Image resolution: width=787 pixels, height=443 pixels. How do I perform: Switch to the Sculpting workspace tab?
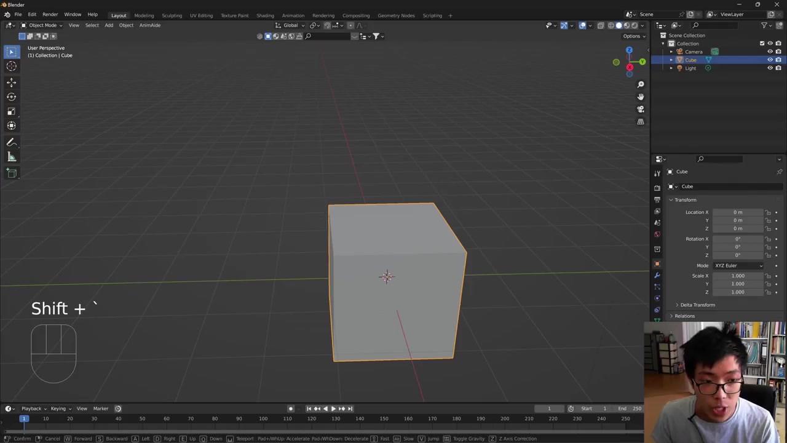172,15
